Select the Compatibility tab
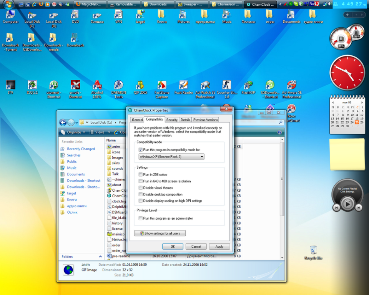The height and width of the screenshot is (295, 369). point(155,119)
